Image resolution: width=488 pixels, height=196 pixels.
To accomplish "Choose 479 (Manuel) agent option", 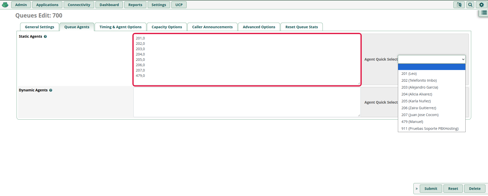I will pos(432,122).
